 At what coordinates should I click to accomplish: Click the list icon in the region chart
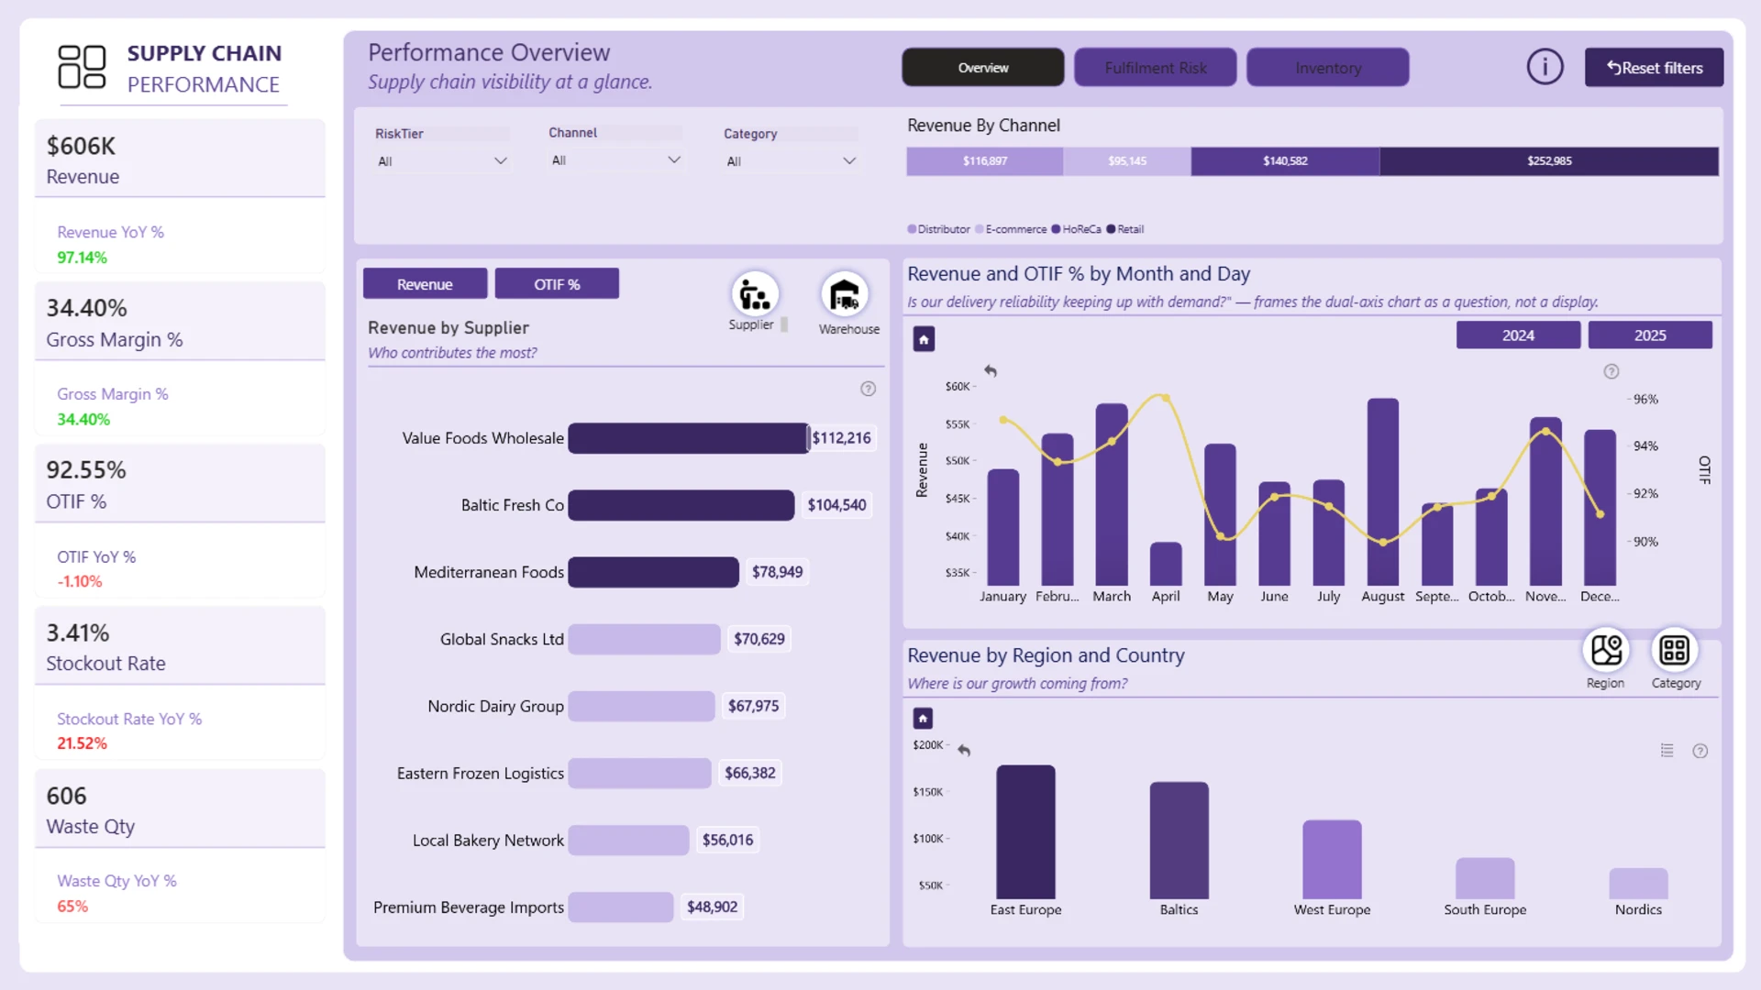pos(1667,751)
